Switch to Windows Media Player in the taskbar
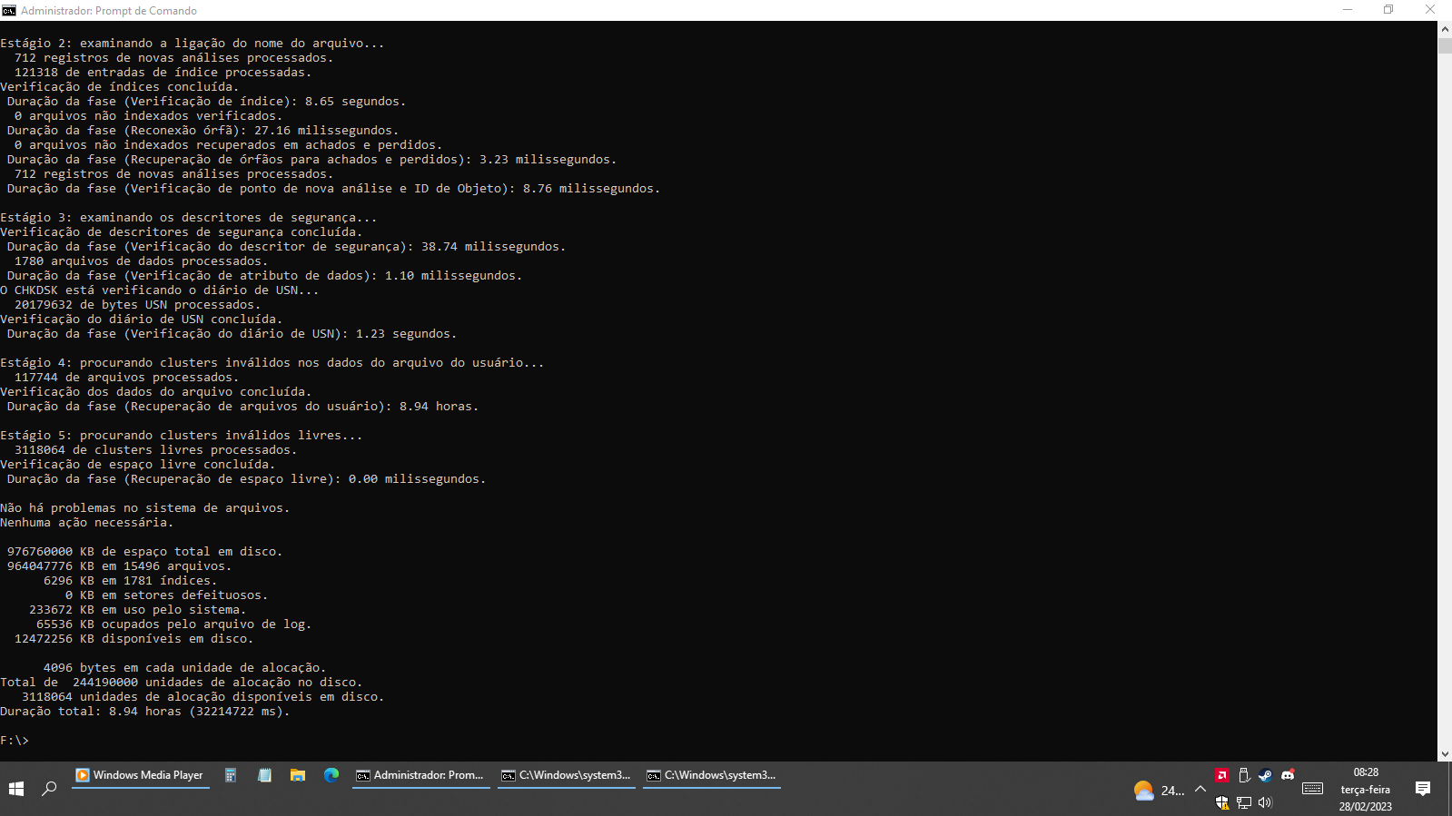The image size is (1452, 816). point(141,775)
